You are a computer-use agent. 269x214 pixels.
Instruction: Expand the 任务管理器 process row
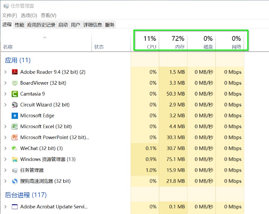[5, 170]
